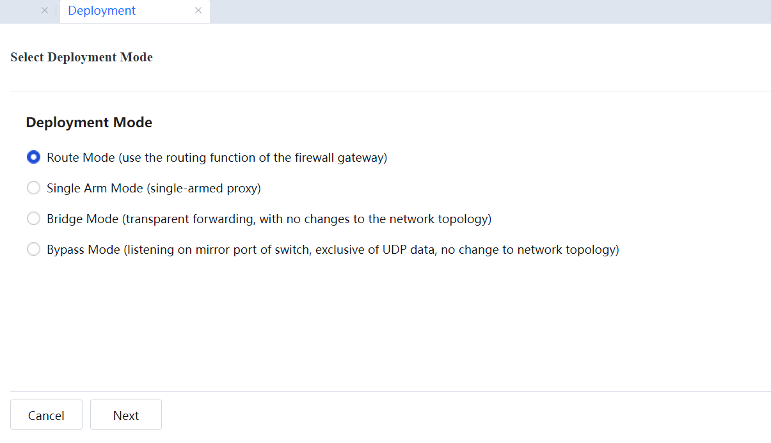Choose the Single Arm Mode radio button
This screenshot has height=443, width=771.
[33, 188]
